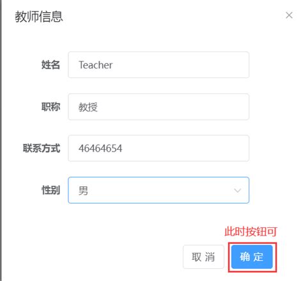Click the 联系方式 field label

click(x=42, y=149)
